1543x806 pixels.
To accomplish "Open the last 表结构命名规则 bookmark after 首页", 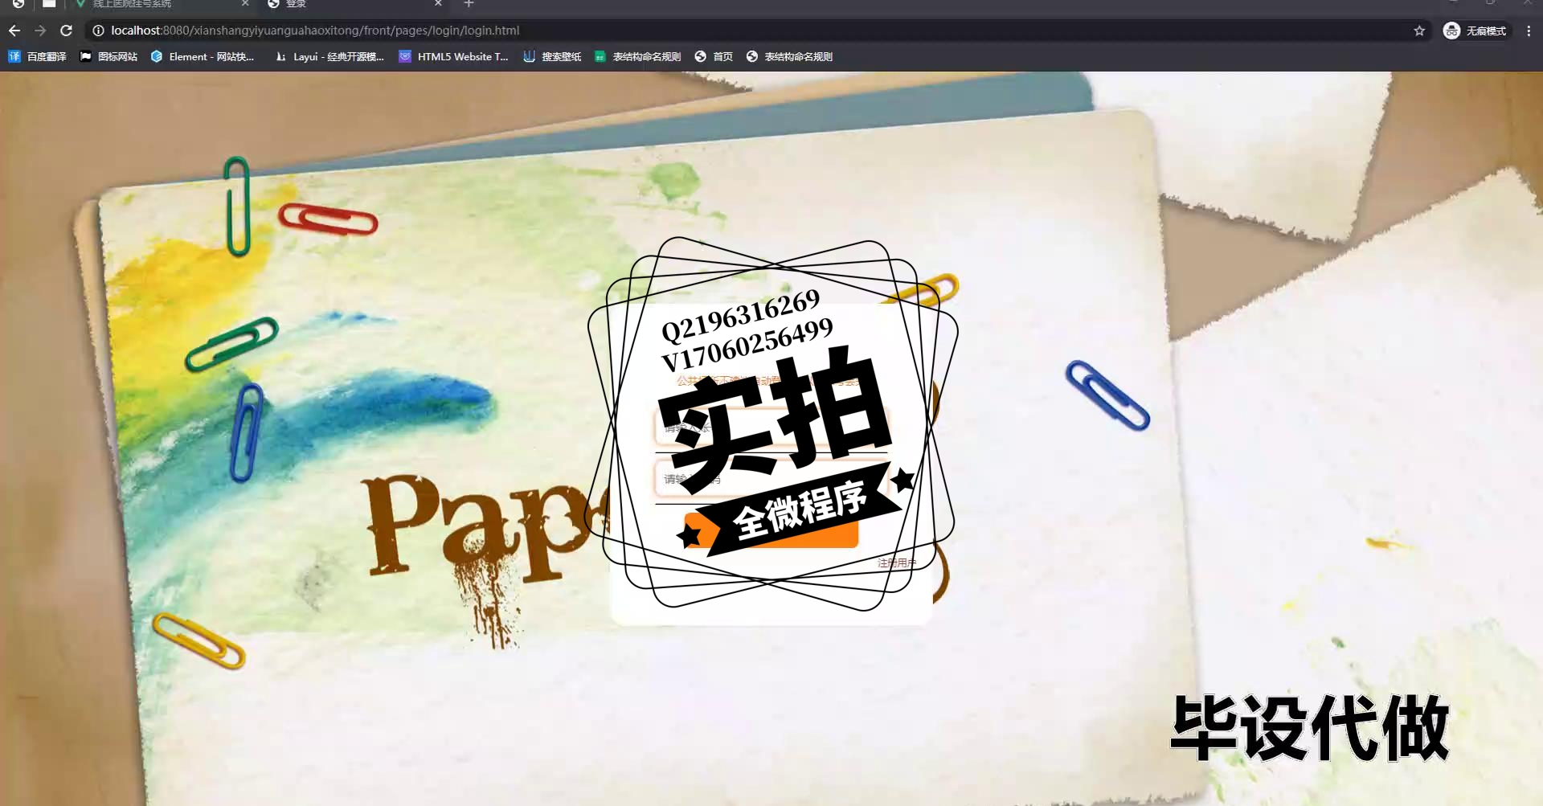I will point(790,56).
